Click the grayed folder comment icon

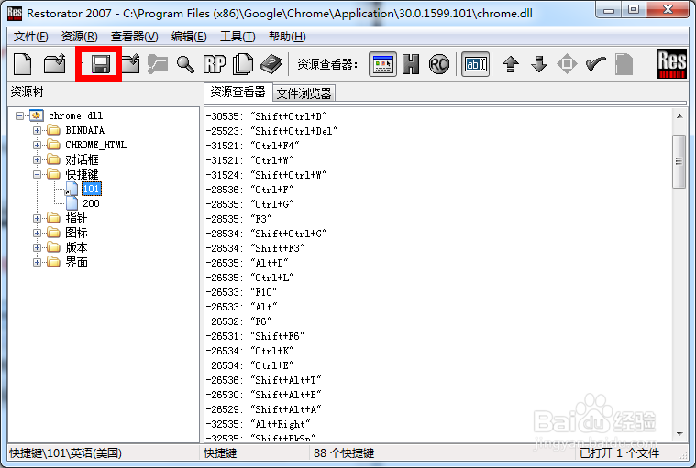pos(158,64)
